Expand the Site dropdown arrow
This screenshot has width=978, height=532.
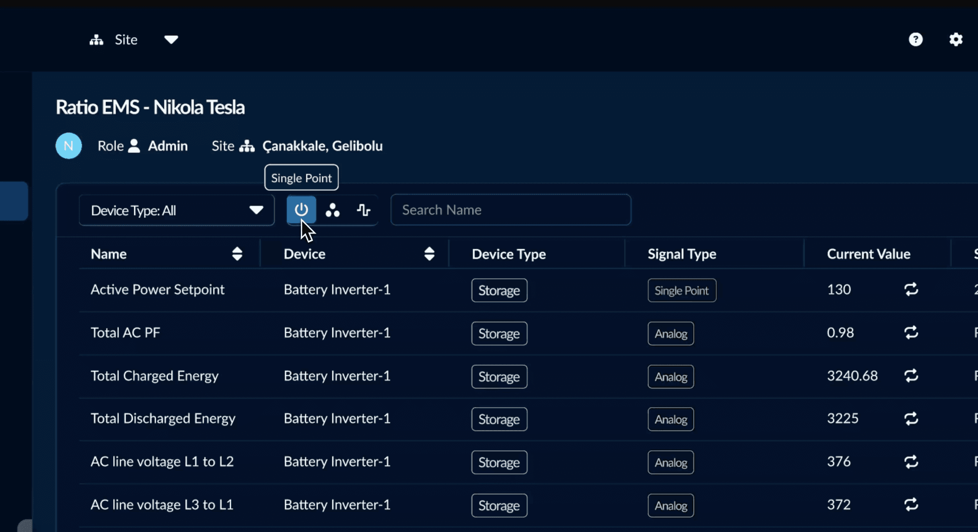point(171,40)
